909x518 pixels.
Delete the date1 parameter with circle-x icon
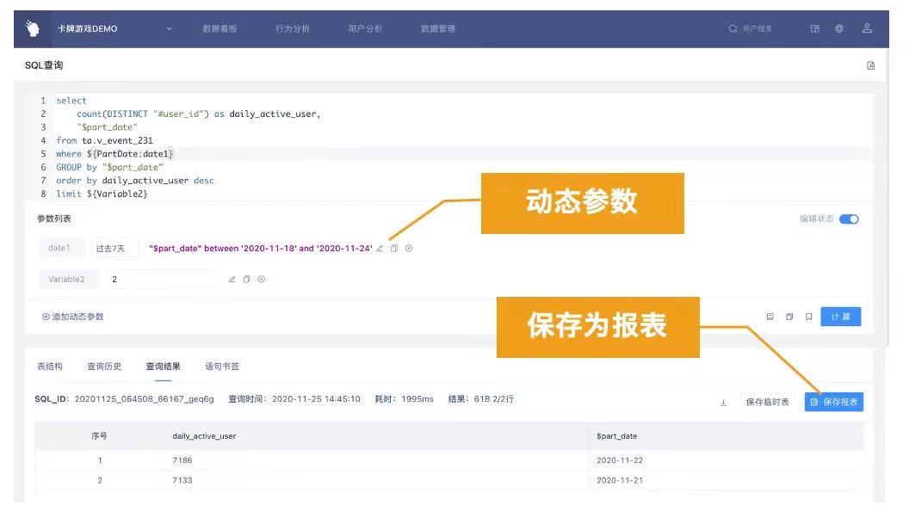coord(409,249)
